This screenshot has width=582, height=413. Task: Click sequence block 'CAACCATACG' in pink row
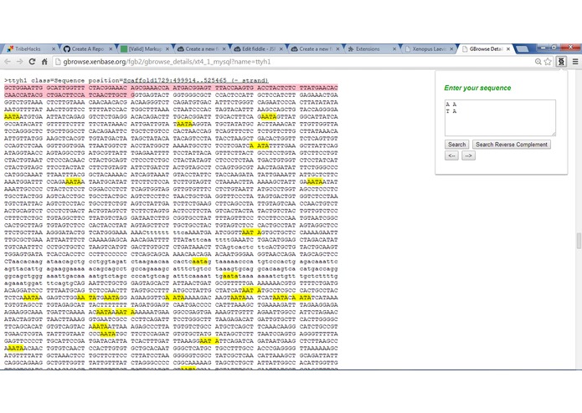click(x=23, y=94)
